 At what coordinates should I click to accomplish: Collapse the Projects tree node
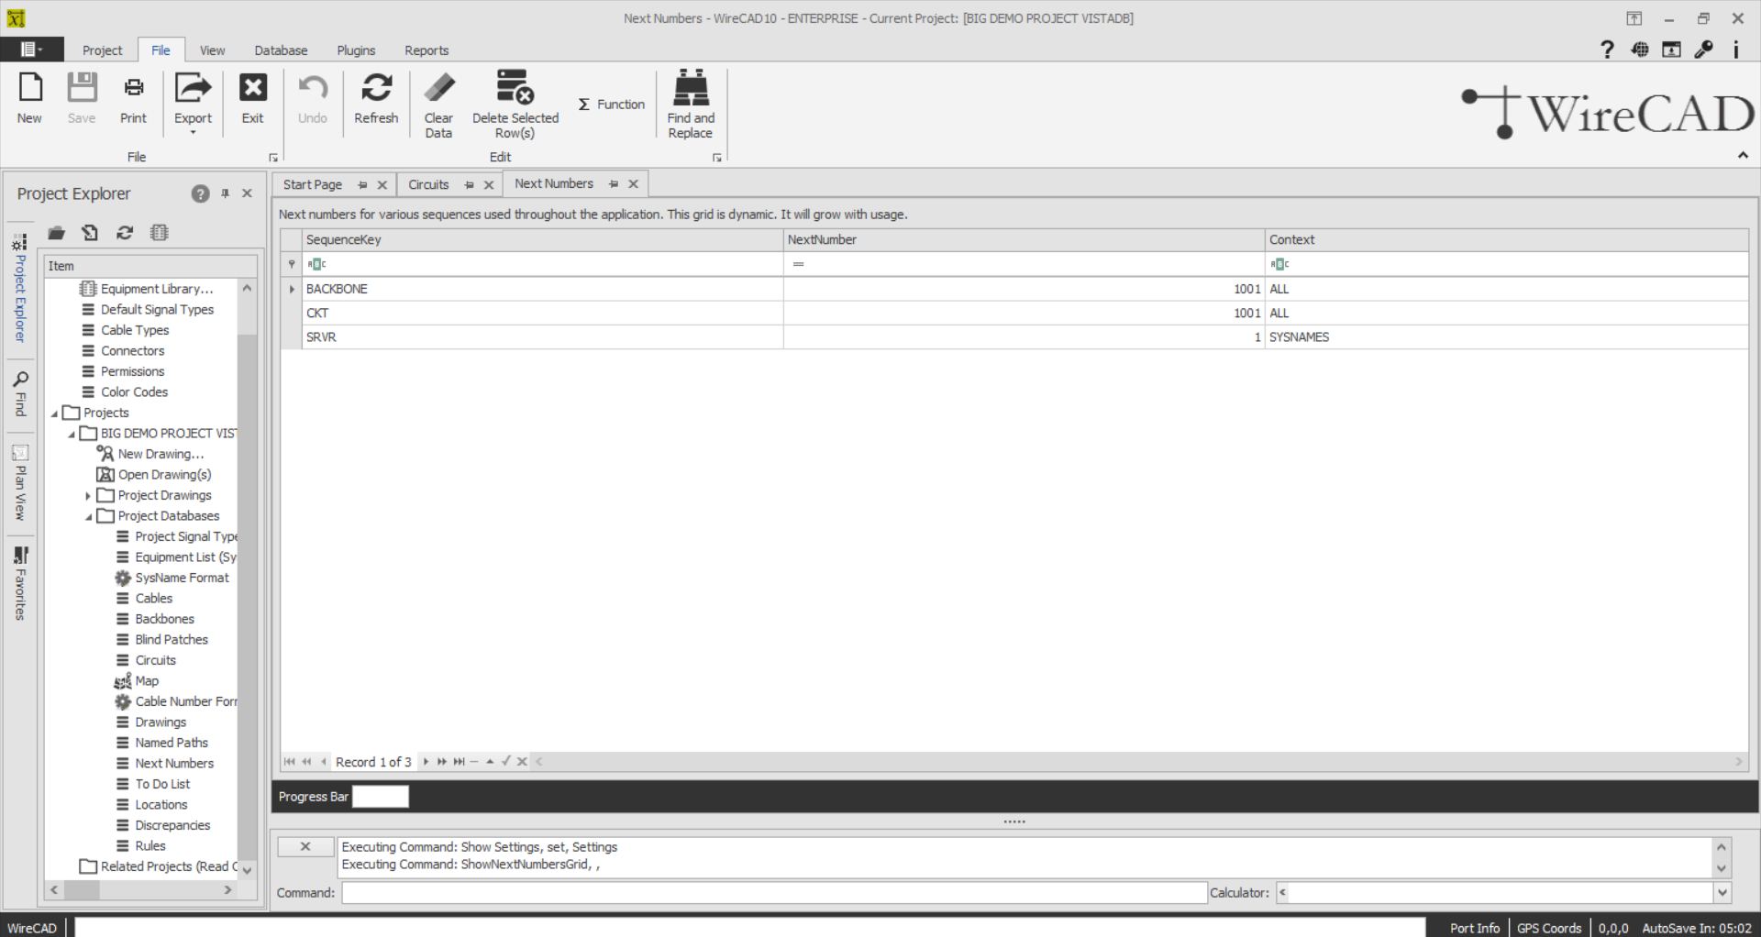tap(54, 413)
